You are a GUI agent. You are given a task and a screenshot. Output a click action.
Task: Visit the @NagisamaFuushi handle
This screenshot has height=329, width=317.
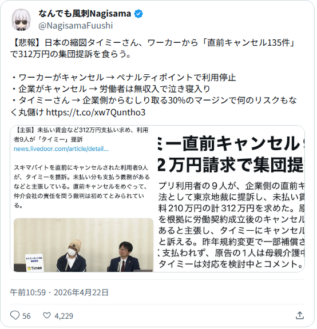[76, 26]
